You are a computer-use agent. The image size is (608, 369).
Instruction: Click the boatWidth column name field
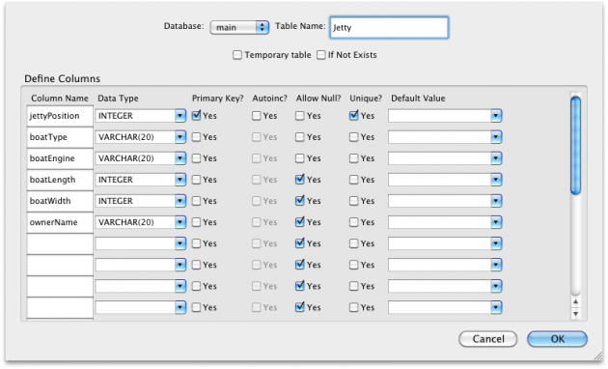tap(60, 201)
